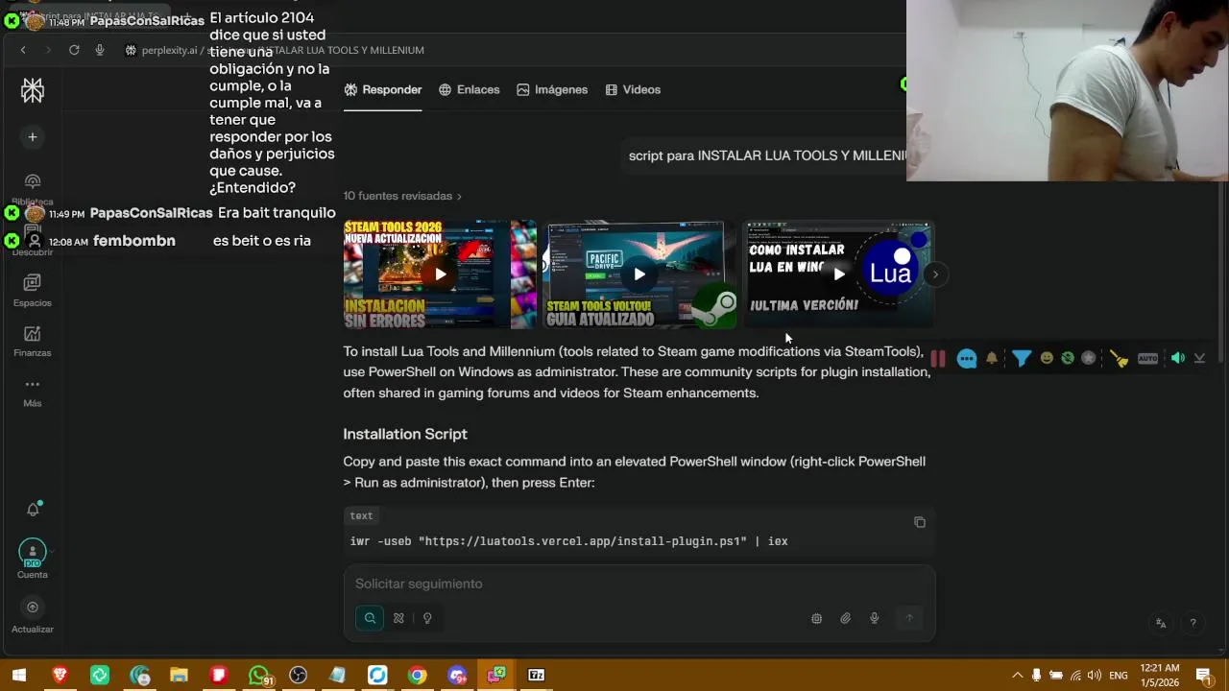Click the gray star icon in the overlay
1229x691 pixels.
pyautogui.click(x=1089, y=358)
